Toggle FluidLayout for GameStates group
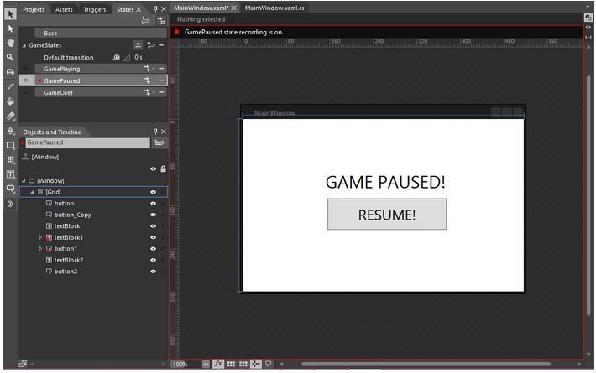 pos(138,45)
